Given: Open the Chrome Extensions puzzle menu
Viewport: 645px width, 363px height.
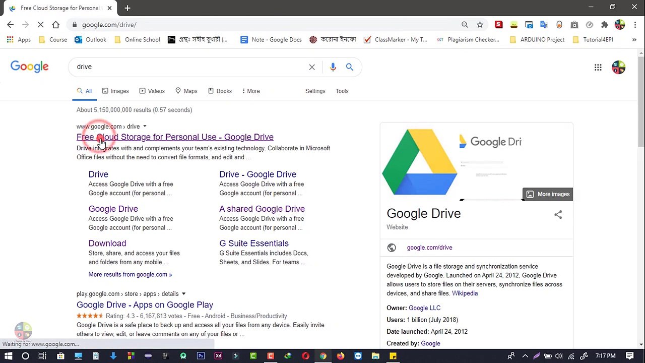Looking at the screenshot, I should pyautogui.click(x=604, y=25).
